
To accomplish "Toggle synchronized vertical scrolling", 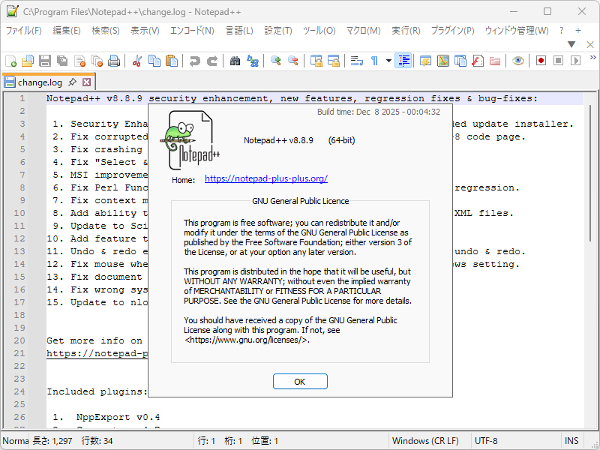I will coord(316,61).
